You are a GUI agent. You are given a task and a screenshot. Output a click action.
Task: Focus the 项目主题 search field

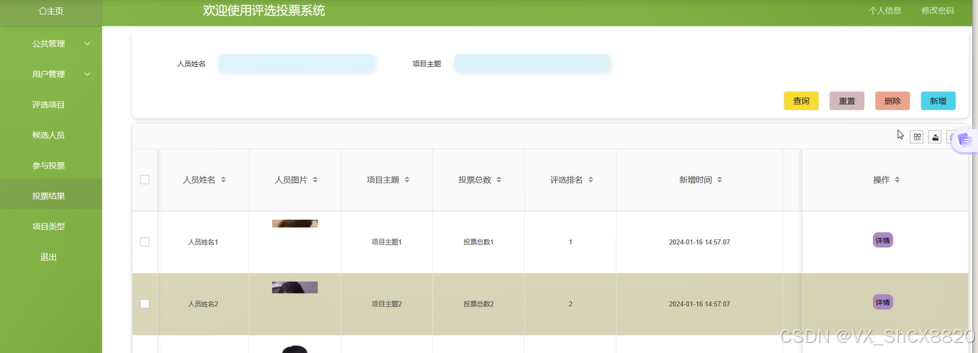532,63
